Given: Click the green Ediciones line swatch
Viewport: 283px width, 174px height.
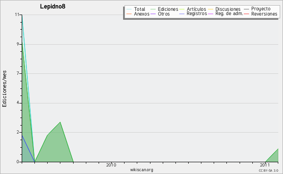Looking at the screenshot, I should coord(153,9).
